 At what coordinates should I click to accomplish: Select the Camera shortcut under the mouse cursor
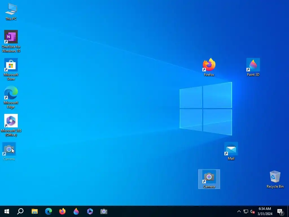9,151
